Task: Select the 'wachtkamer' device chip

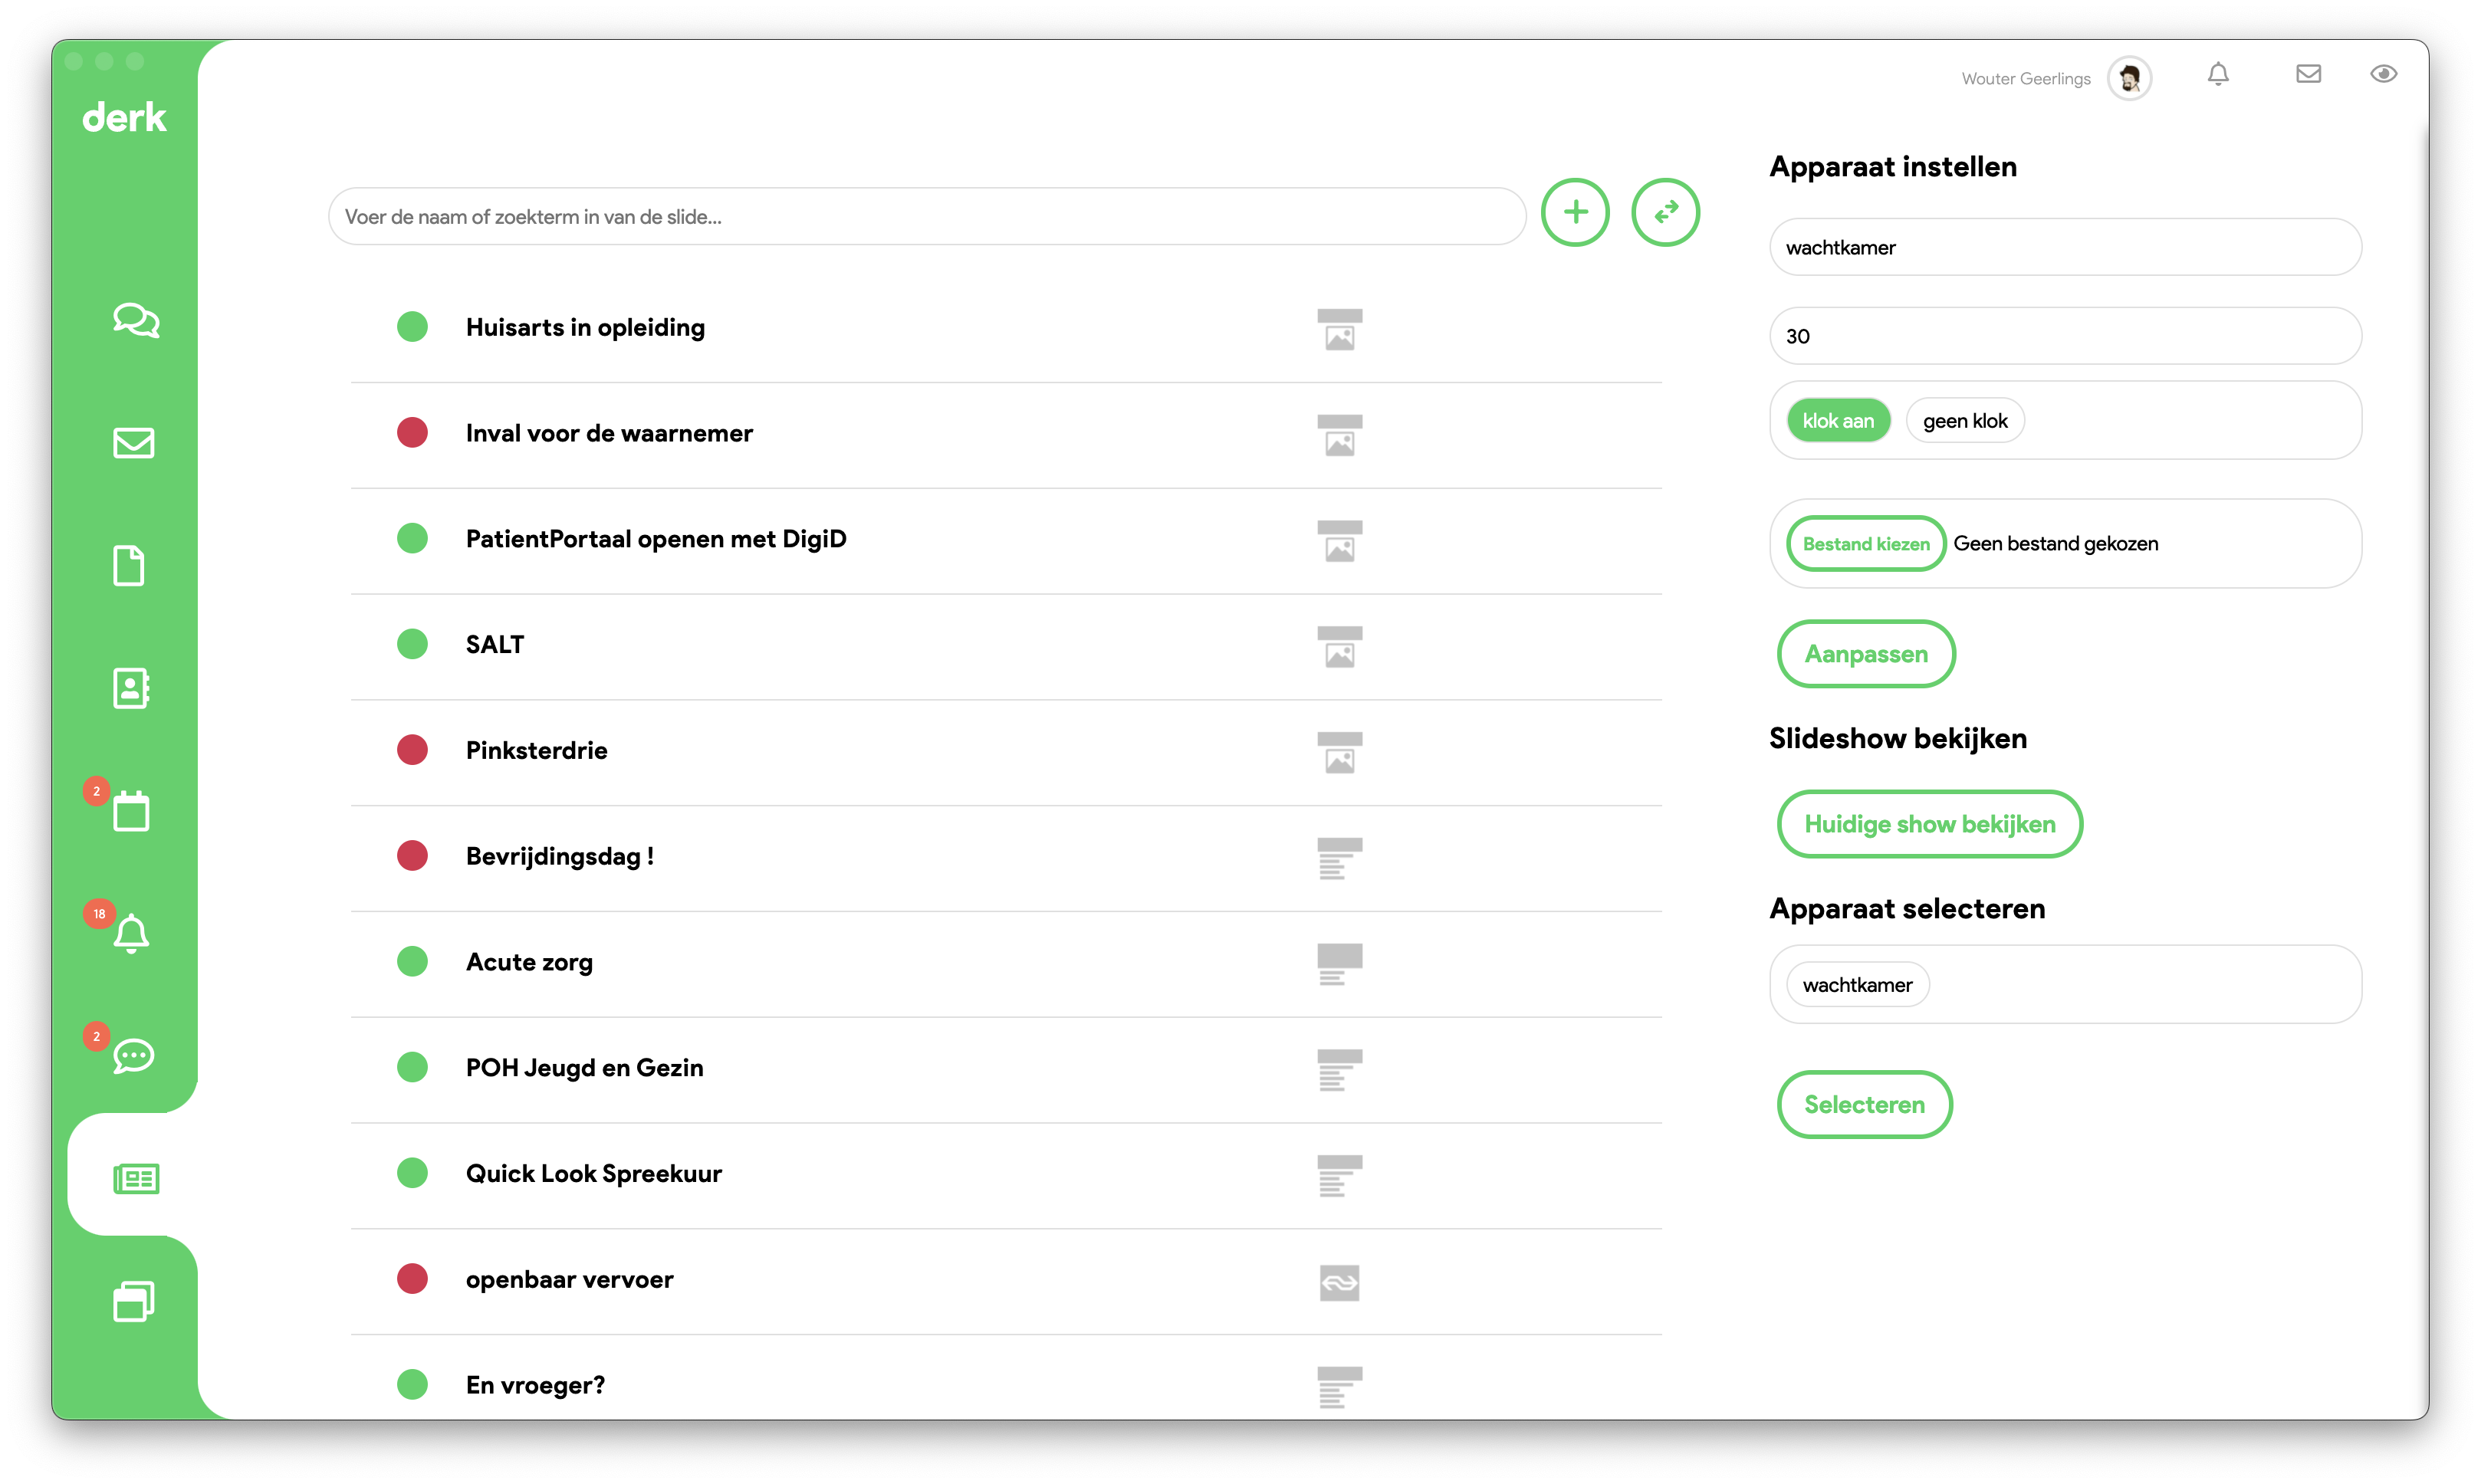Action: (1857, 985)
